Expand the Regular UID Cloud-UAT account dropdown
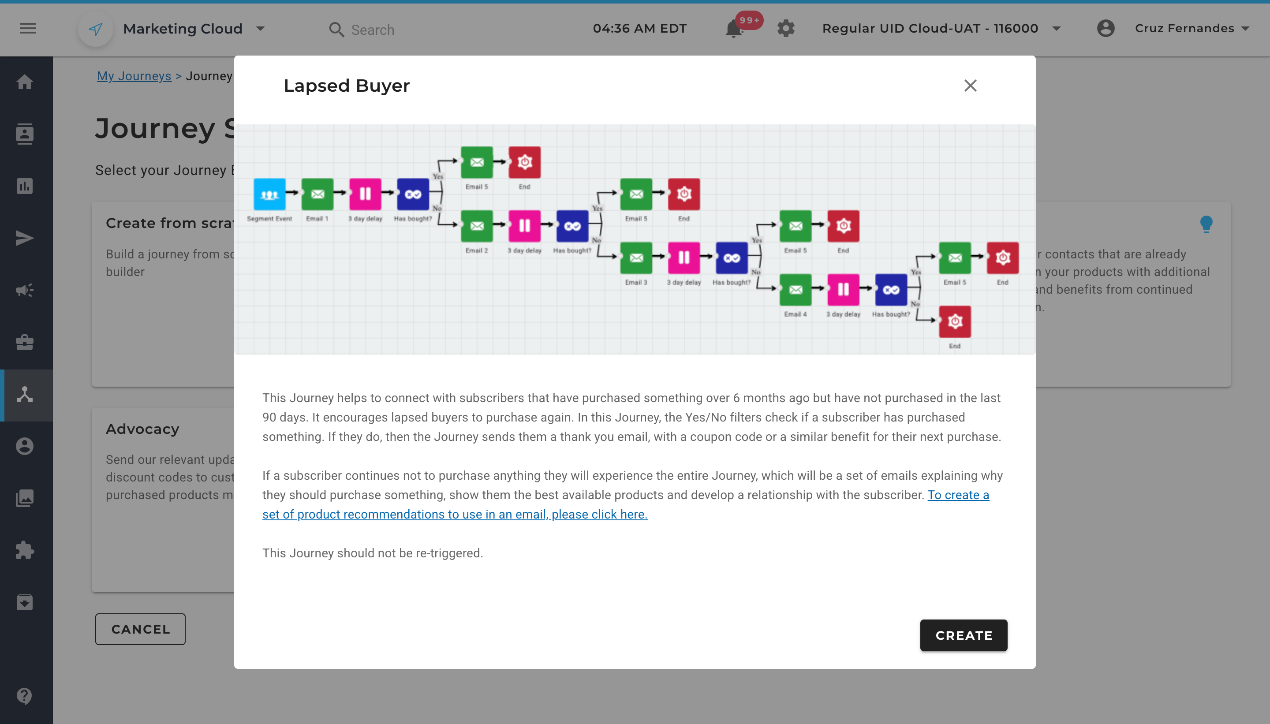 (x=1057, y=29)
